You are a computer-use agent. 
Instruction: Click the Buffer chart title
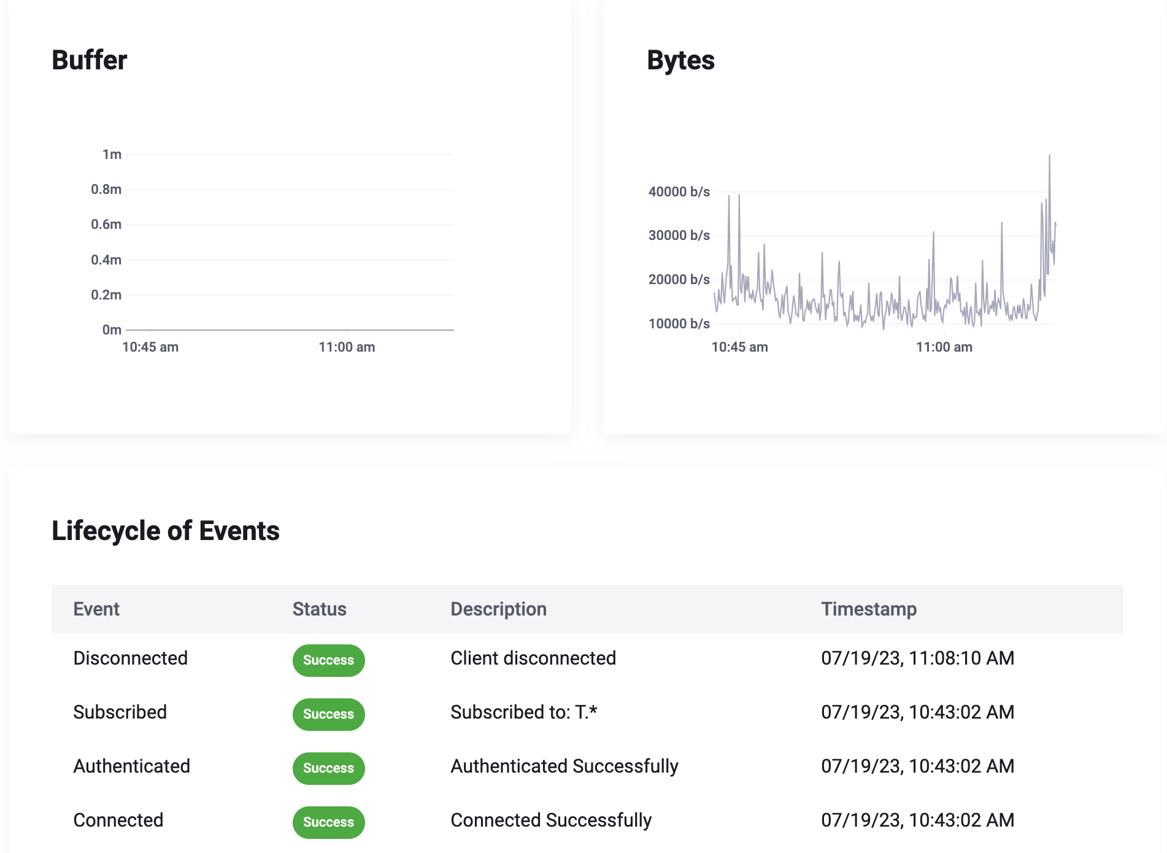coord(90,60)
